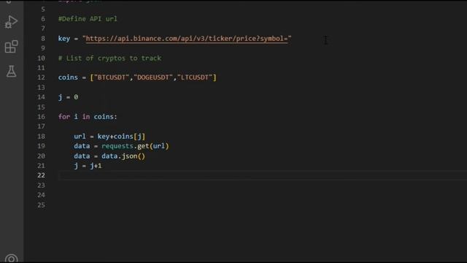The image size is (467, 263).
Task: Click the "DOGEUSDT" string
Action: [153, 77]
